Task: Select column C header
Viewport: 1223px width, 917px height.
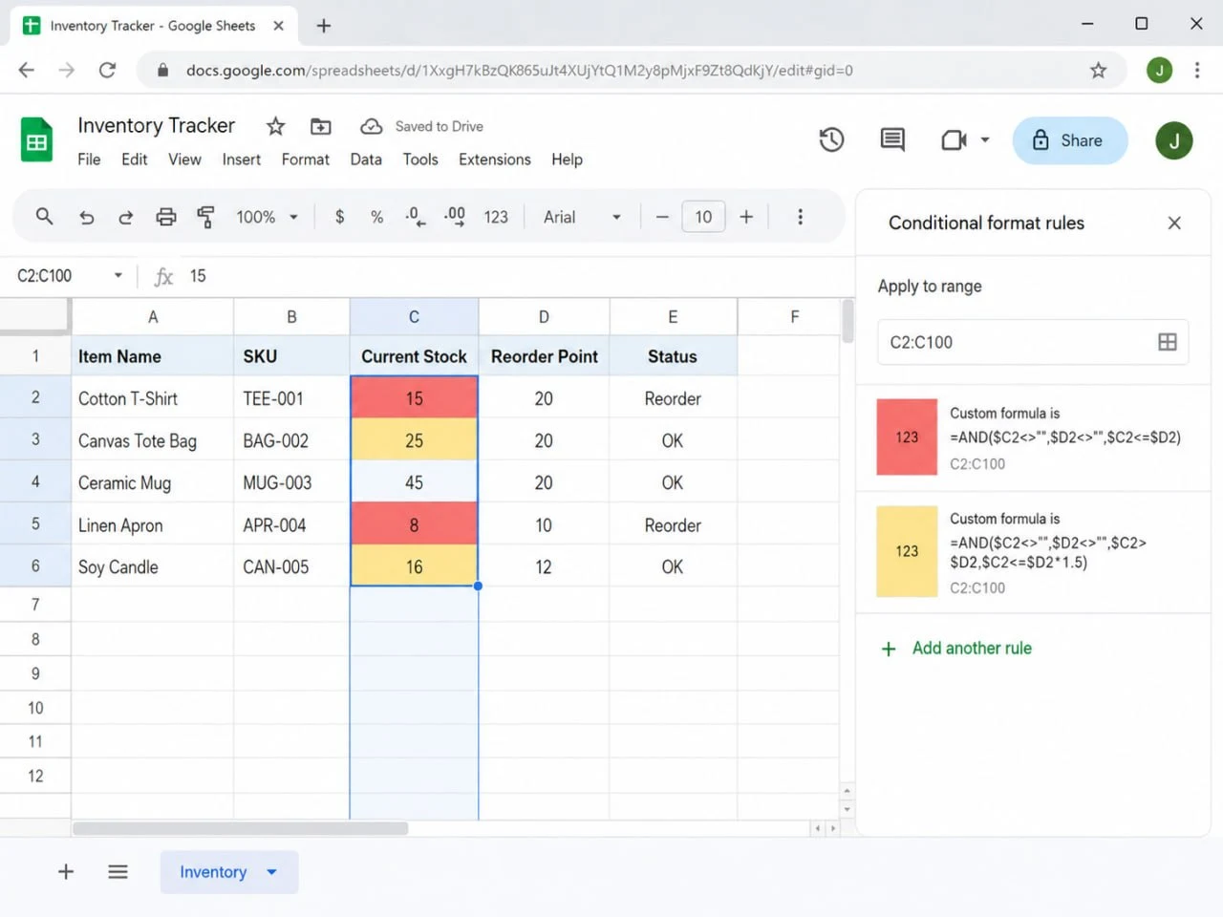Action: (x=414, y=316)
